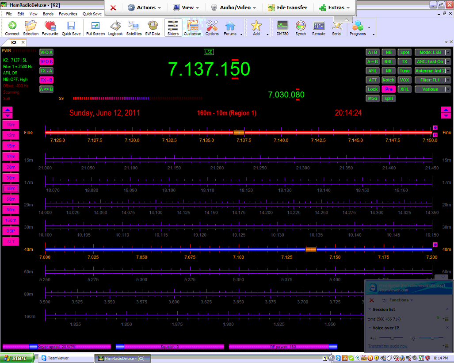Toggle the NB noise blanker button
This screenshot has height=363, width=454.
pyautogui.click(x=389, y=52)
